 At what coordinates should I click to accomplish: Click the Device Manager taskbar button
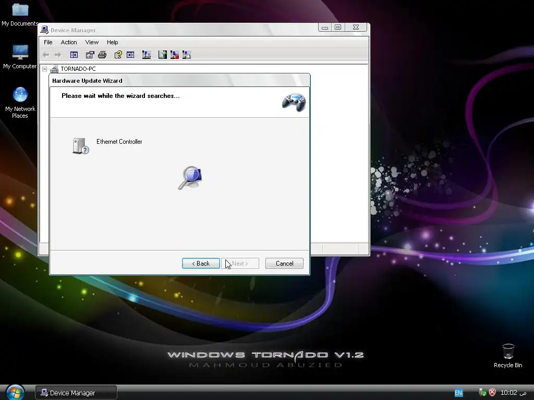coord(76,393)
